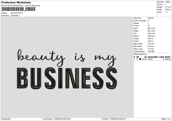Click the Color changes value
The height and width of the screenshot is (121, 172).
(148, 21)
